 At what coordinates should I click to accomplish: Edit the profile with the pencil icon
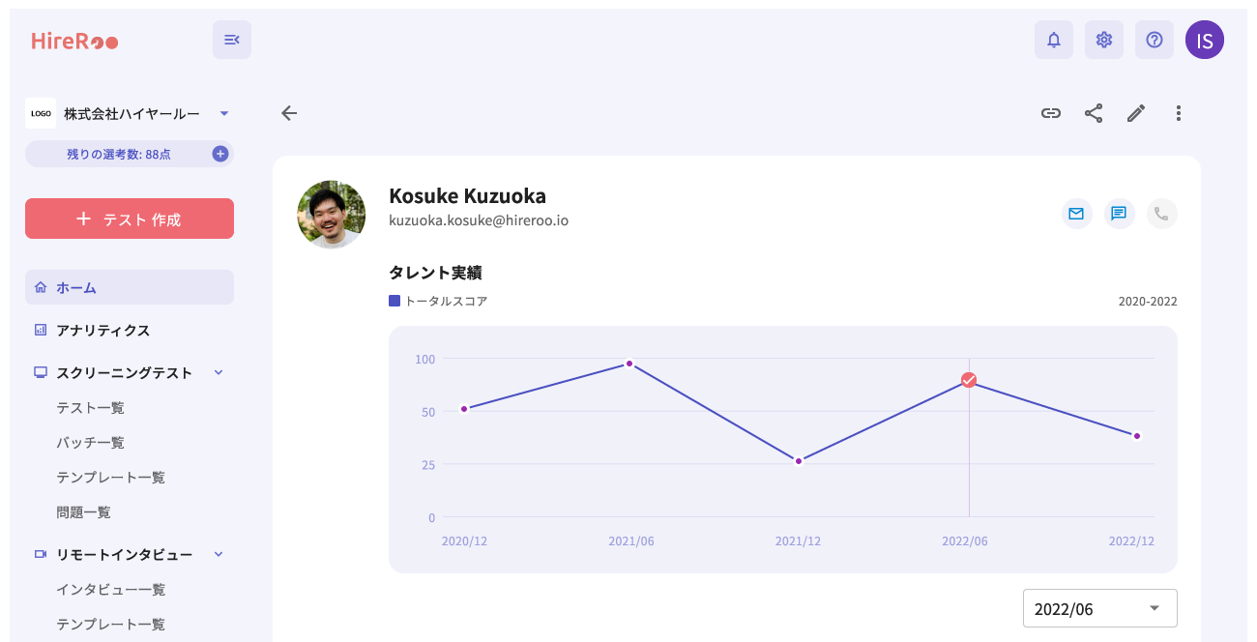pyautogui.click(x=1136, y=113)
